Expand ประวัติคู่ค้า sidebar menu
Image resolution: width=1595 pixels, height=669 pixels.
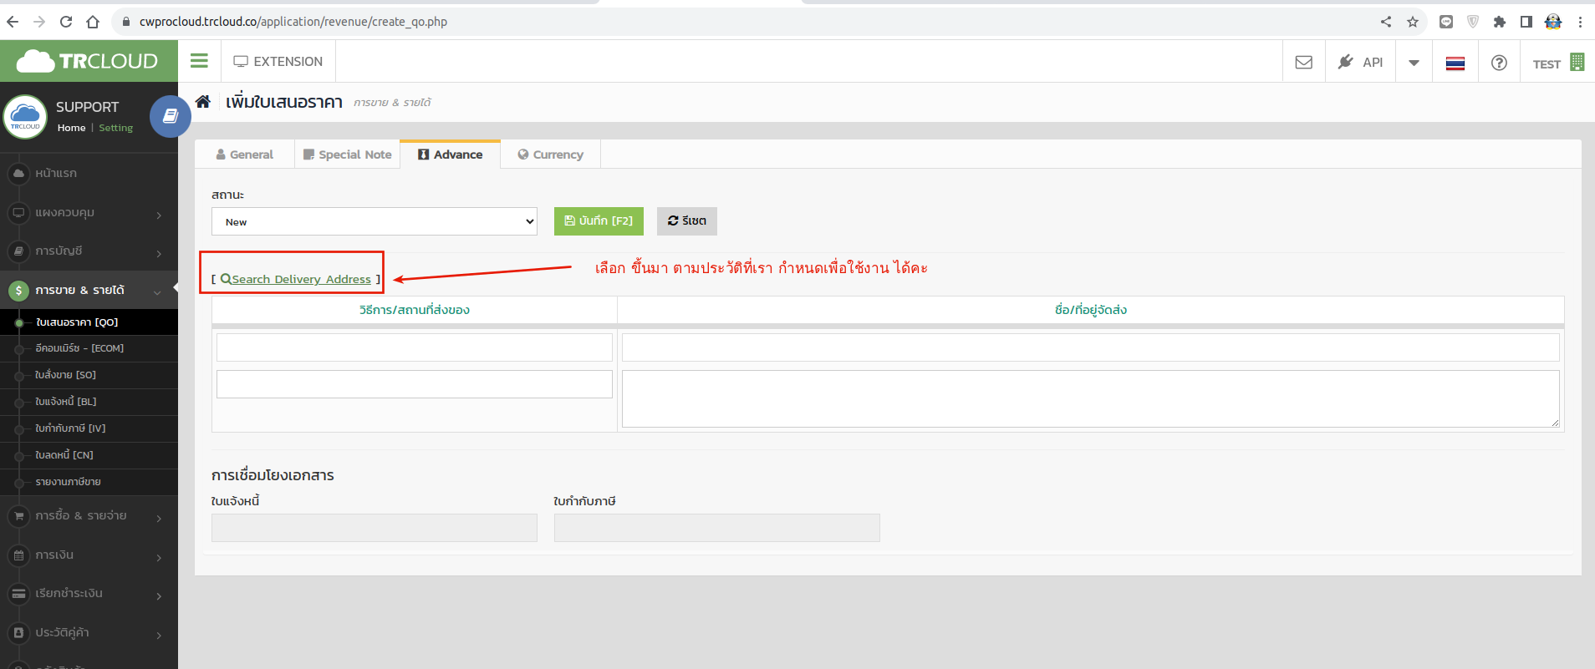tap(89, 633)
